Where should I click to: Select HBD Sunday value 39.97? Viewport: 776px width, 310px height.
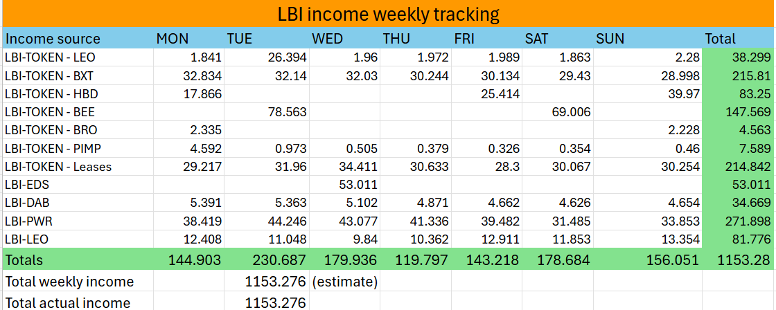648,94
